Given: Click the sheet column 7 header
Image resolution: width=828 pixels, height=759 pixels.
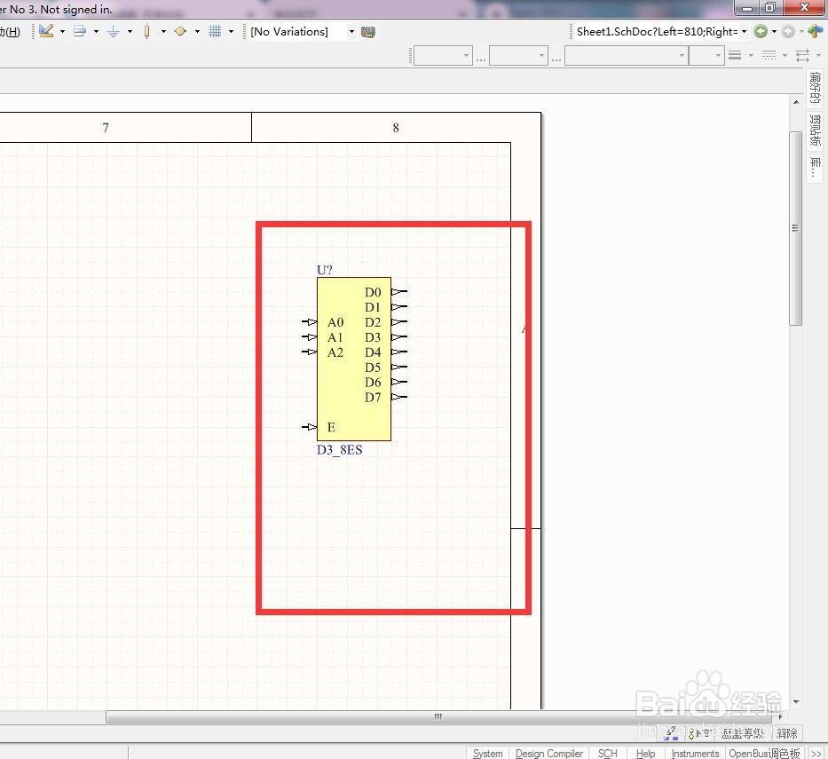Looking at the screenshot, I should click(x=106, y=127).
